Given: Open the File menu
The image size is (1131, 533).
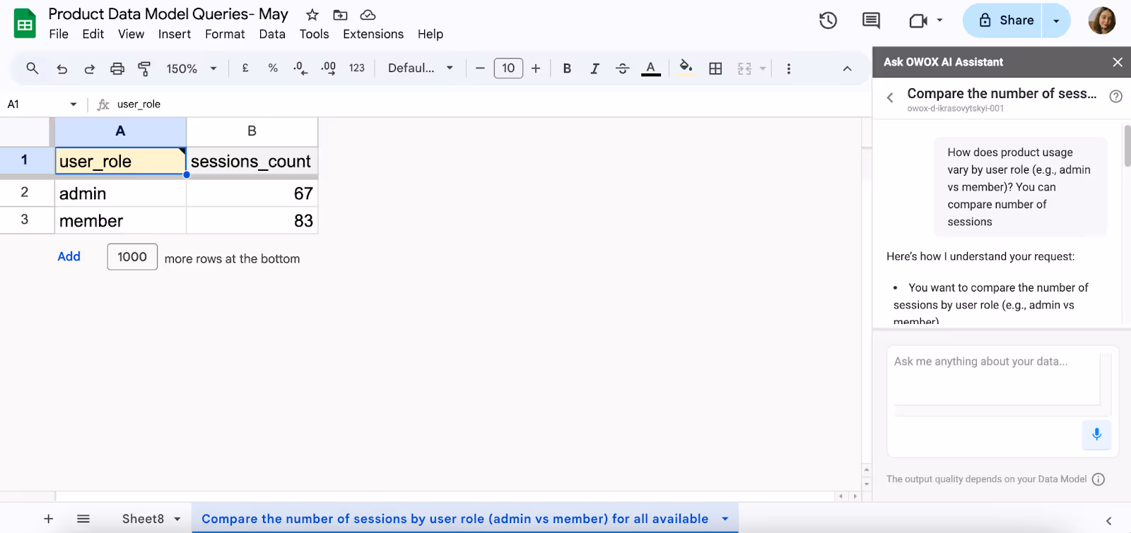Looking at the screenshot, I should (59, 34).
